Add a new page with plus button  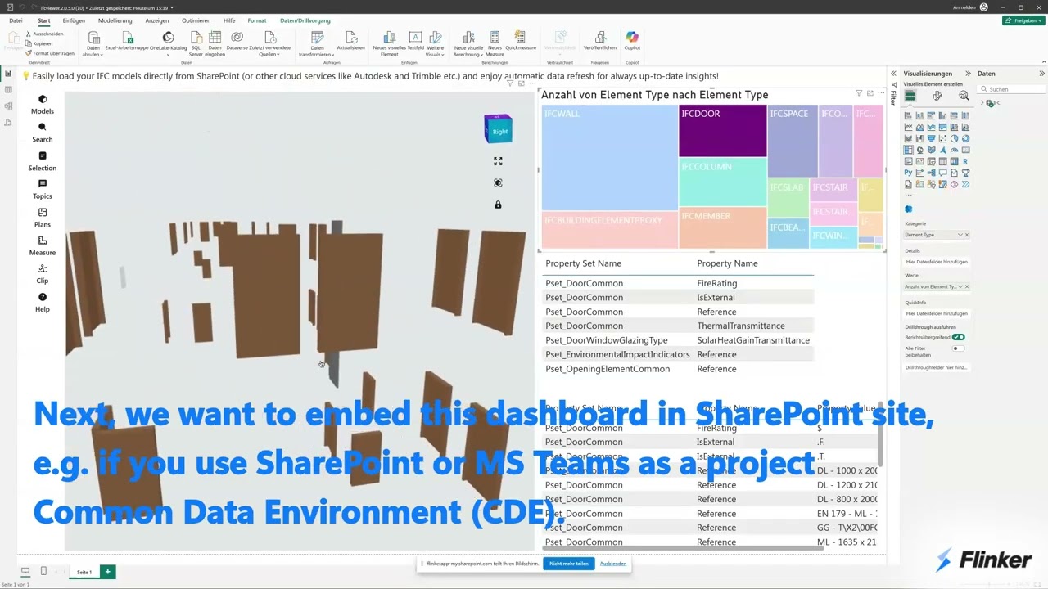[x=107, y=572]
